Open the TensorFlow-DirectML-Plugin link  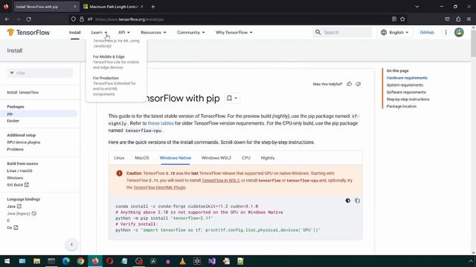(x=159, y=188)
